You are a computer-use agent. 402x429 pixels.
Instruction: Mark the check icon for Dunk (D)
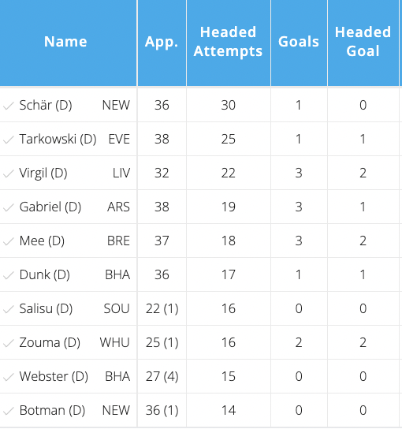tap(8, 275)
